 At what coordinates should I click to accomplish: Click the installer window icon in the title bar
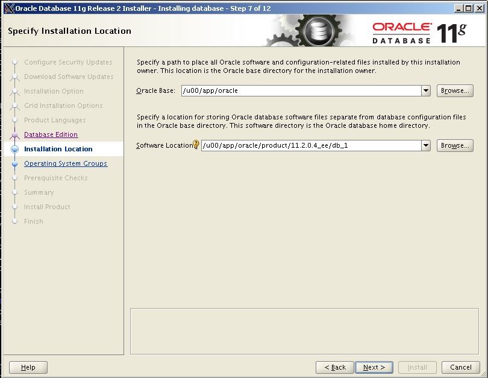point(9,8)
